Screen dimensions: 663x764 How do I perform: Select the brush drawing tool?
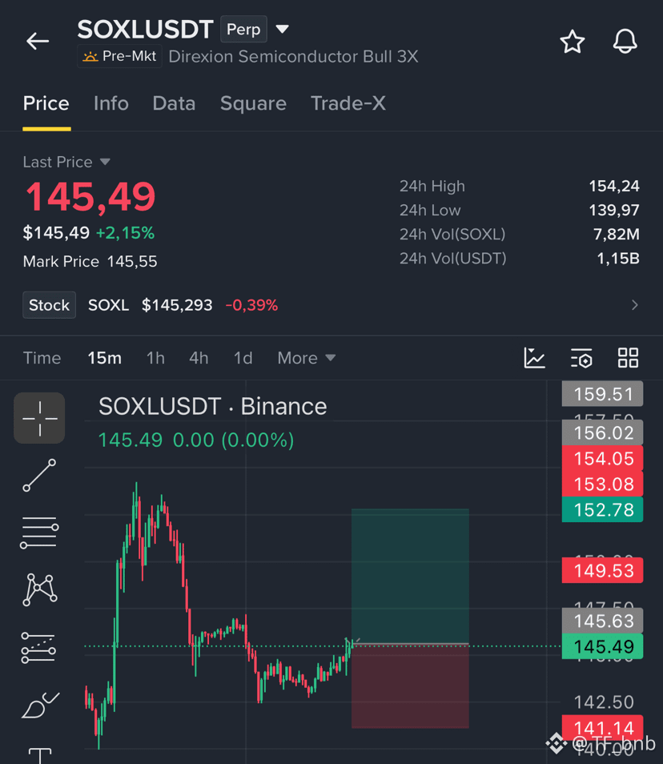click(40, 705)
